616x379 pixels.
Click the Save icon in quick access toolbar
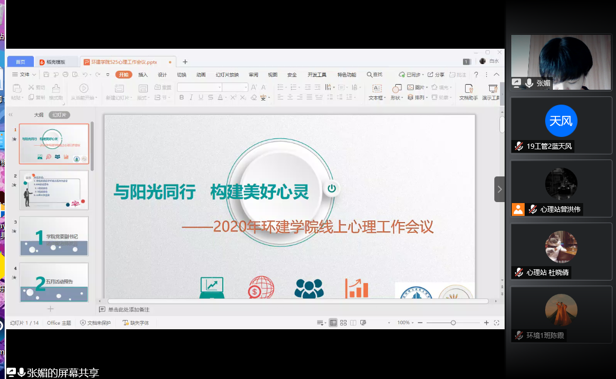pos(45,75)
